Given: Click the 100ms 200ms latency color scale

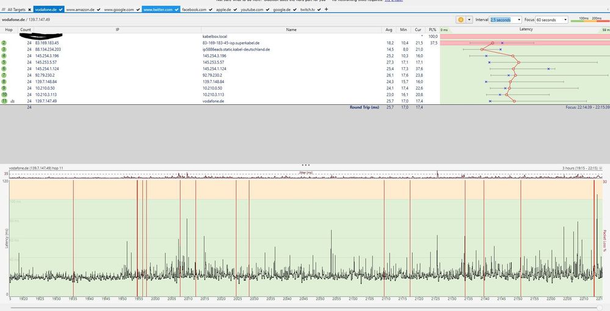Looking at the screenshot, I should (x=589, y=20).
